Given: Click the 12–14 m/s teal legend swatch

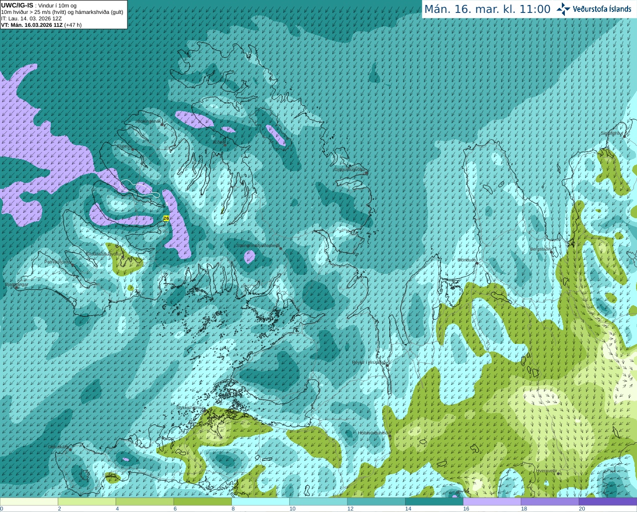Looking at the screenshot, I should (376, 501).
